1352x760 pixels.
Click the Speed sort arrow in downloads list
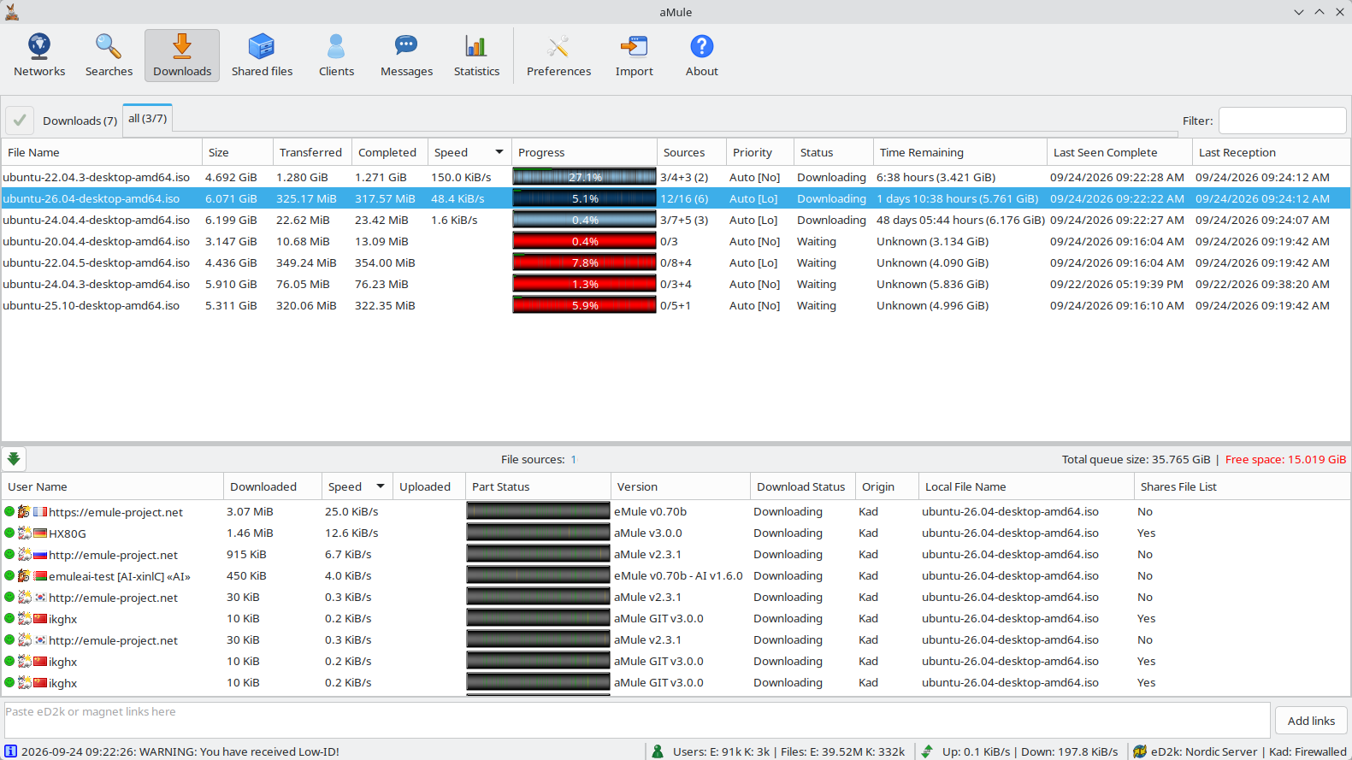499,152
